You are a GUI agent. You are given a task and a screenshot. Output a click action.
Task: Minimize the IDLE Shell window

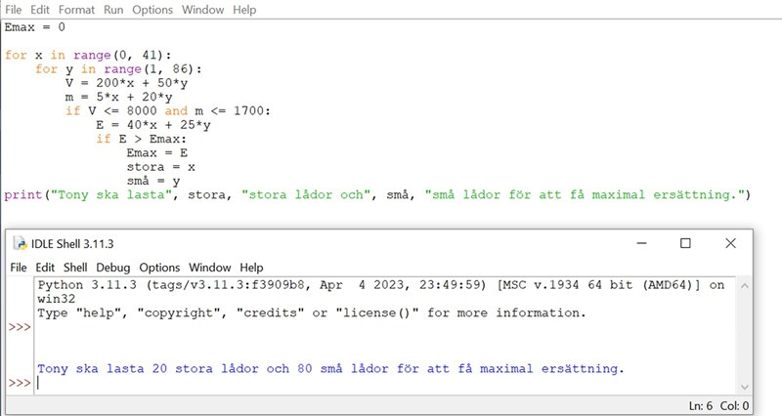[x=641, y=243]
